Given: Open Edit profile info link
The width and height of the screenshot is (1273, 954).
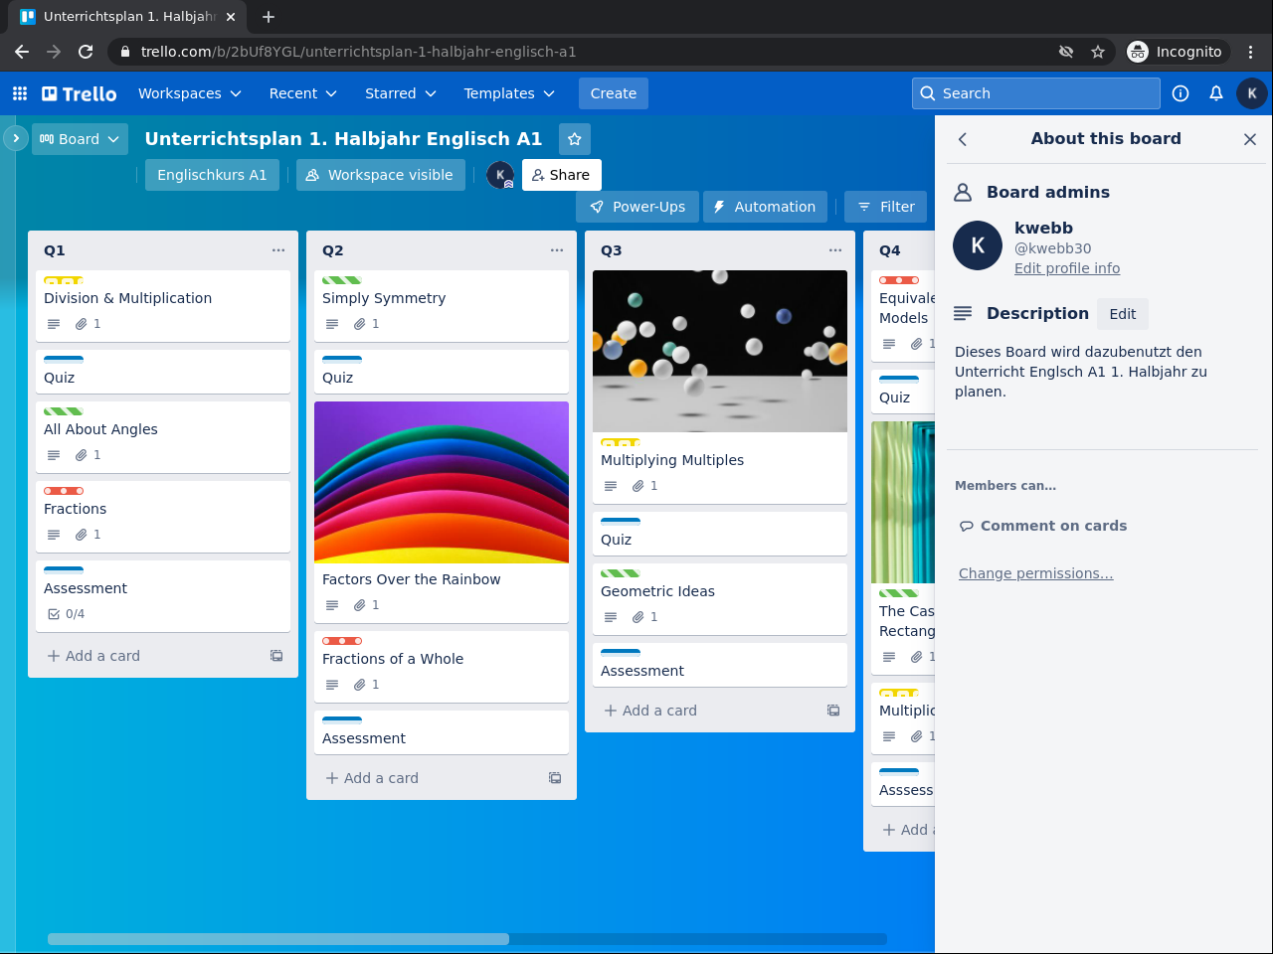Looking at the screenshot, I should click(x=1067, y=268).
